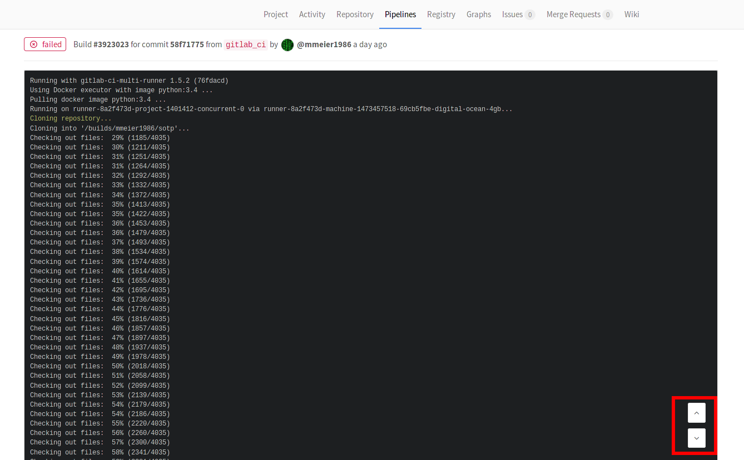This screenshot has width=744, height=460.
Task: Select the Pipelines tab
Action: tap(400, 14)
